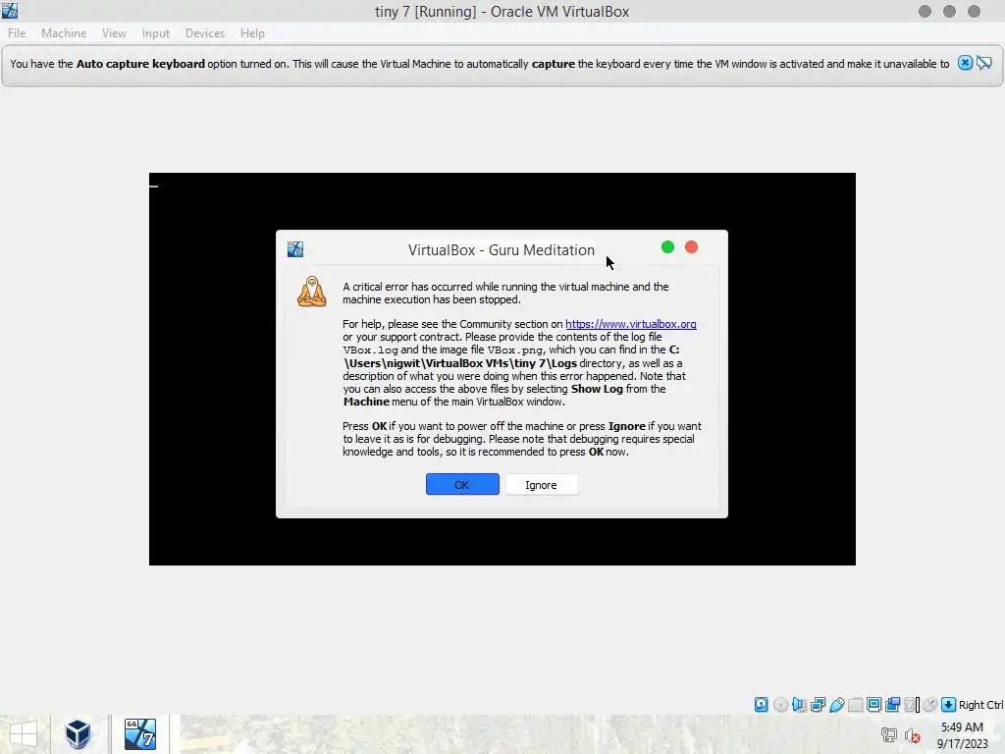Click the hard disk activity status icon

coord(761,705)
